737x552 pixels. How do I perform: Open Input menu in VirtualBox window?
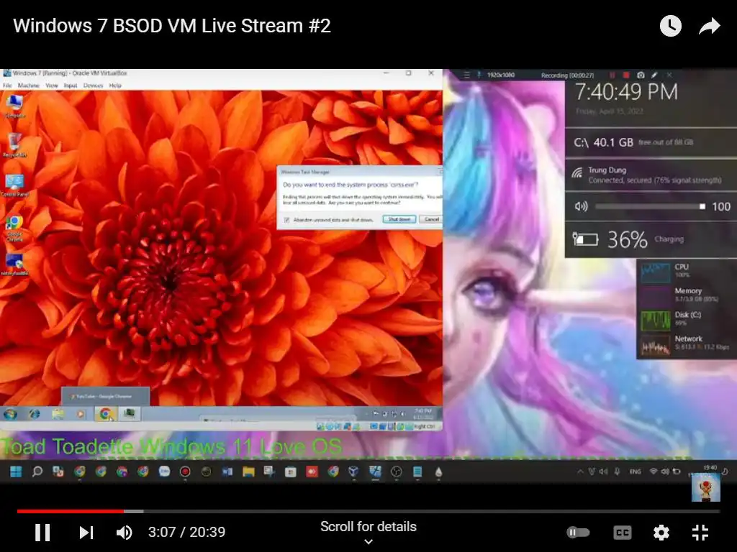[x=71, y=86]
